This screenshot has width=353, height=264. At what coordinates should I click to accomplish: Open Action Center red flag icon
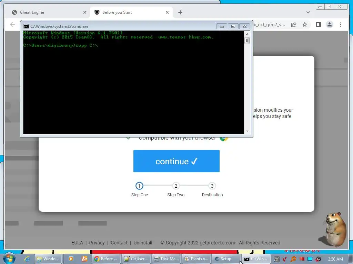(x=302, y=259)
